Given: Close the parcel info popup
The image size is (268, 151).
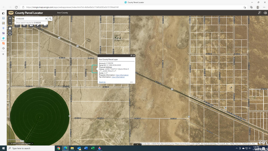Looking at the screenshot, I should (x=134, y=56).
